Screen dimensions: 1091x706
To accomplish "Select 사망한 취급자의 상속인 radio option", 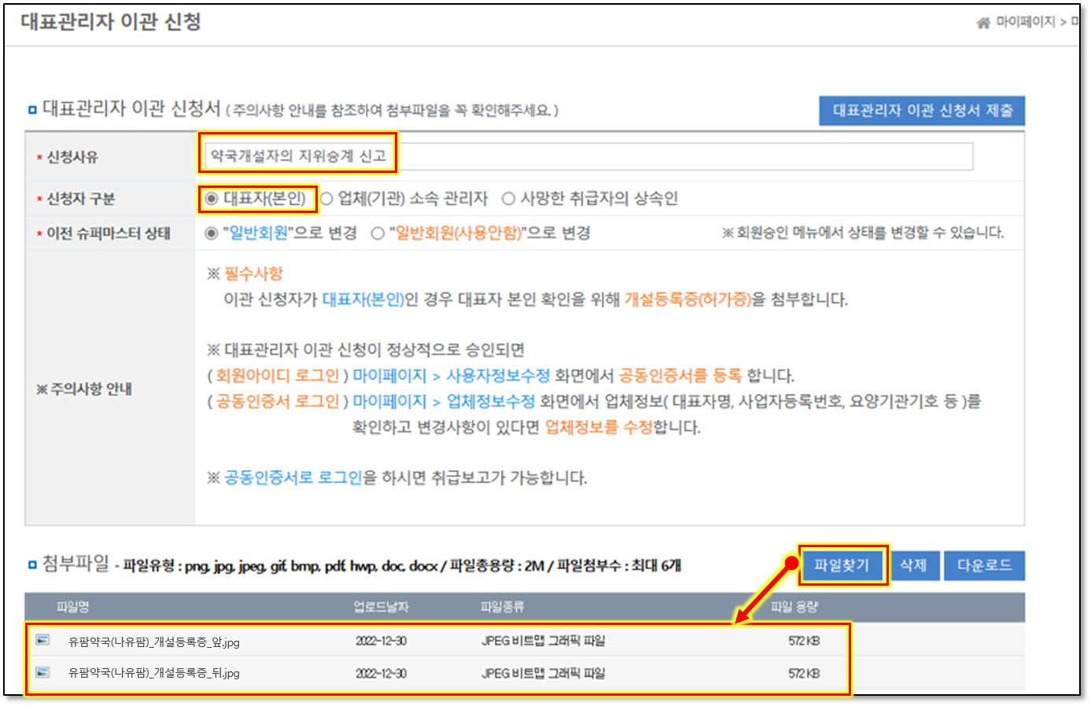I will pos(508,199).
